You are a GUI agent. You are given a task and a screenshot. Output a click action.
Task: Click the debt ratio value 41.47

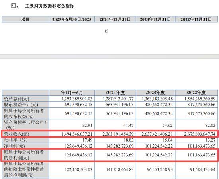(129, 125)
